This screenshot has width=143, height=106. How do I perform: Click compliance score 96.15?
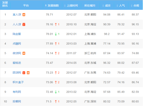coord(135,24)
